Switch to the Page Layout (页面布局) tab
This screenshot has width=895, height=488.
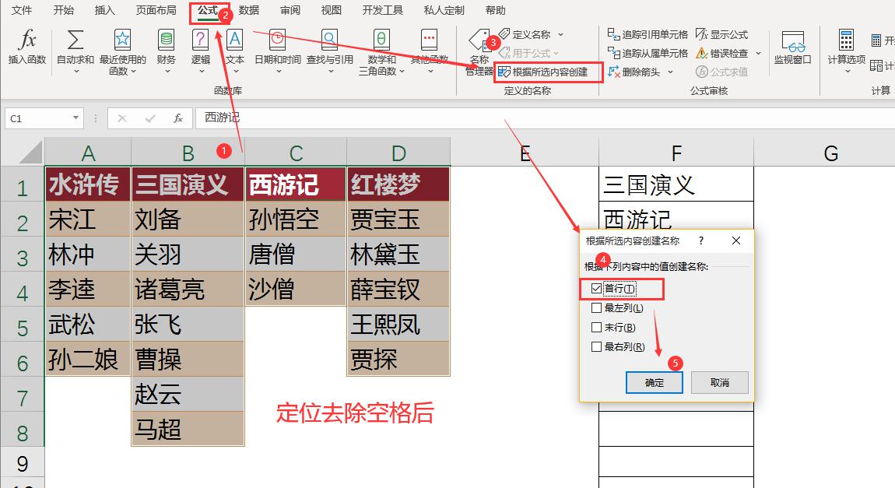click(x=156, y=10)
